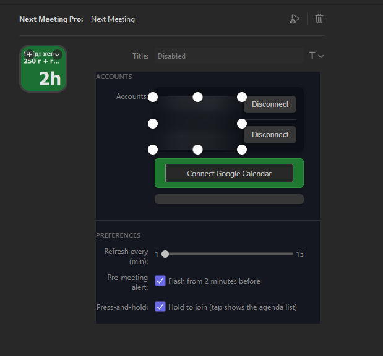The width and height of the screenshot is (383, 356).
Task: Click the Press-and-hold label
Action: click(x=122, y=307)
